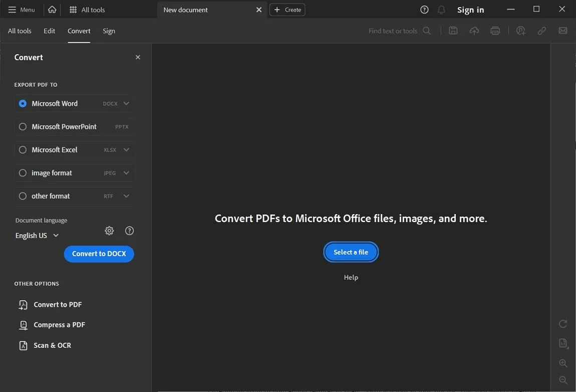This screenshot has width=576, height=392.
Task: Rotate the page
Action: click(x=562, y=323)
